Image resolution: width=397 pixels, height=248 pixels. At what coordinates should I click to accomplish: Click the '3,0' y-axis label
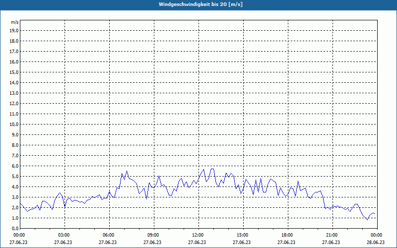pos(15,197)
